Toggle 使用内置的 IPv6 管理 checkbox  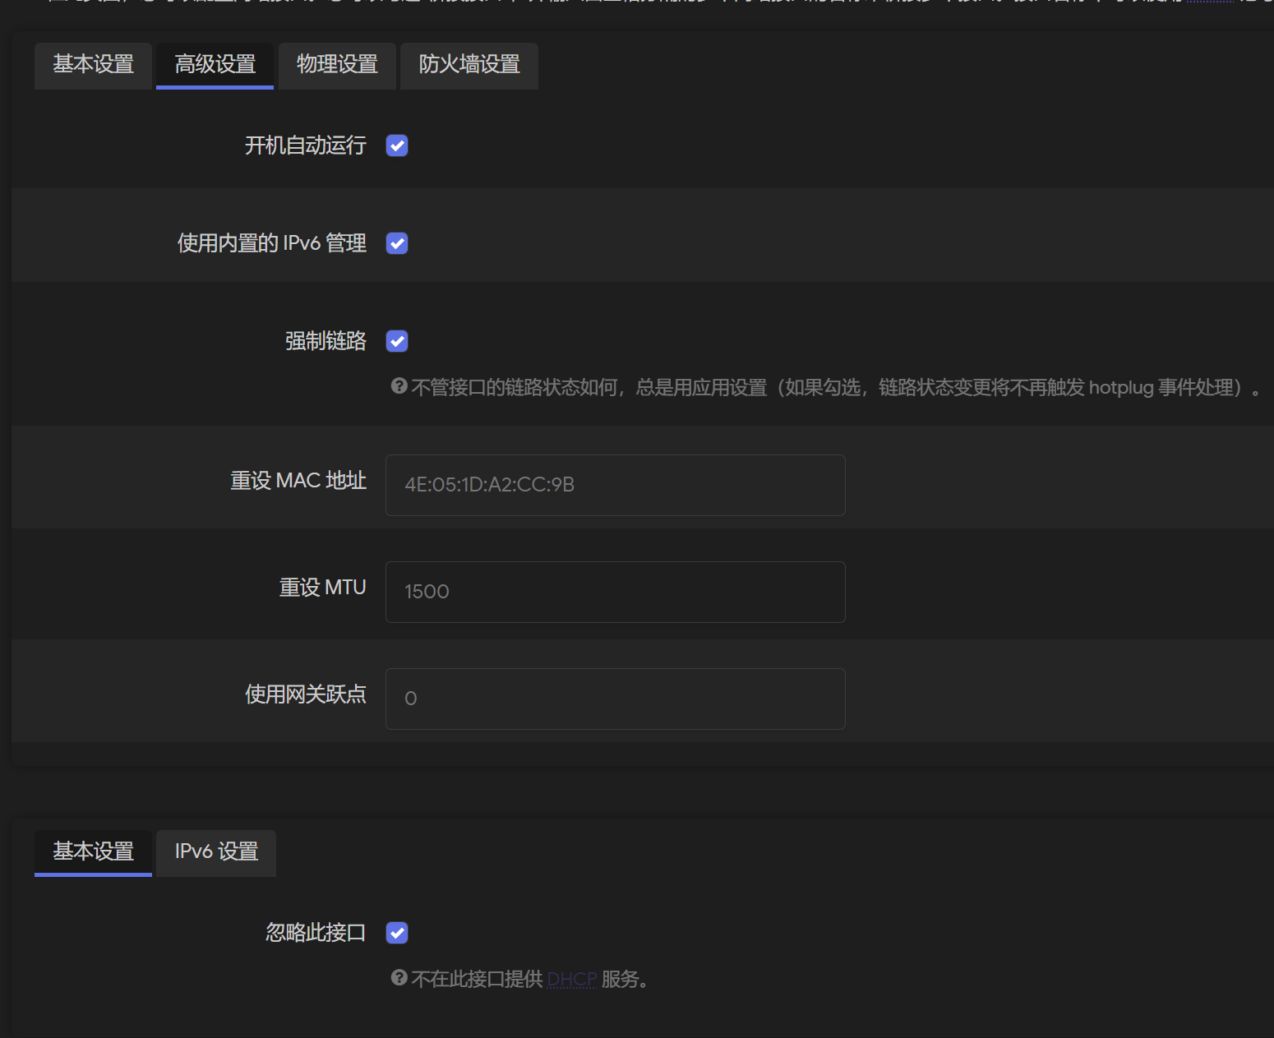(397, 243)
